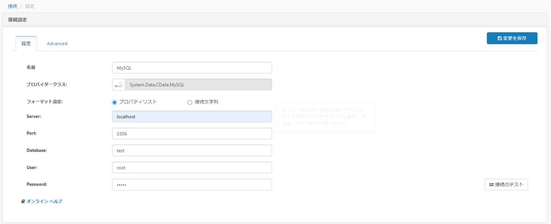Select the 接続文字列 radio option
This screenshot has width=551, height=224.
point(190,102)
